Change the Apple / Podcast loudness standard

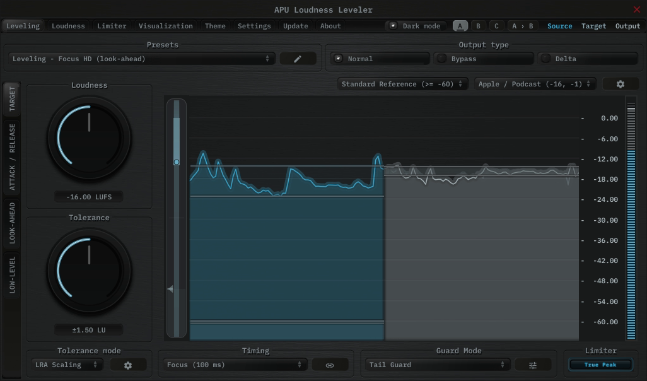[534, 83]
